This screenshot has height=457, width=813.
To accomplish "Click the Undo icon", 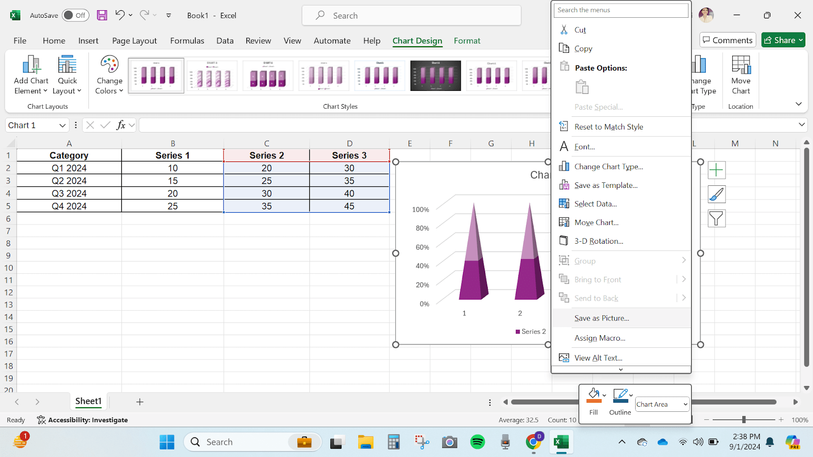I will pos(120,15).
